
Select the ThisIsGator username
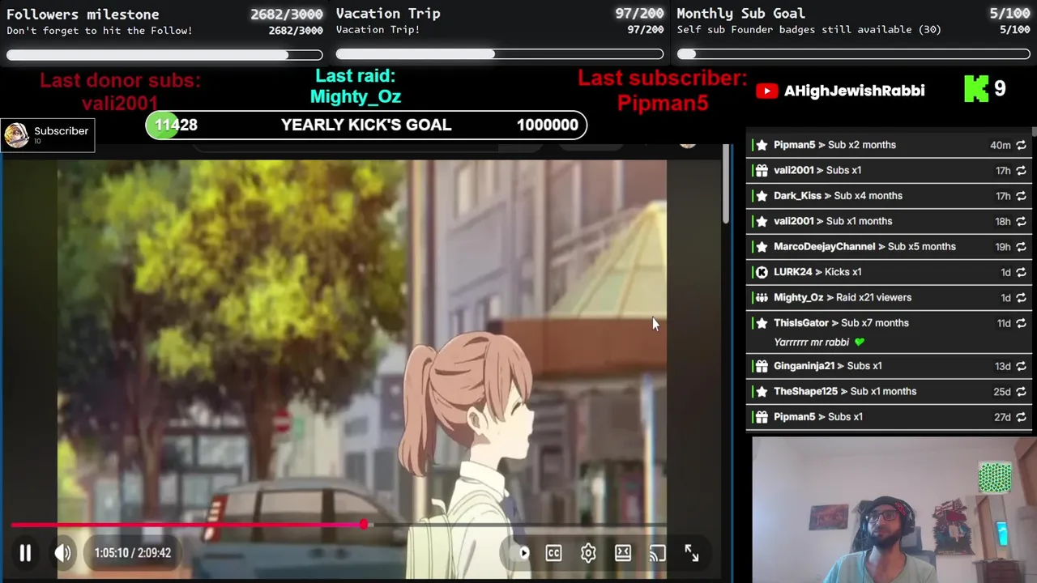[x=801, y=323]
